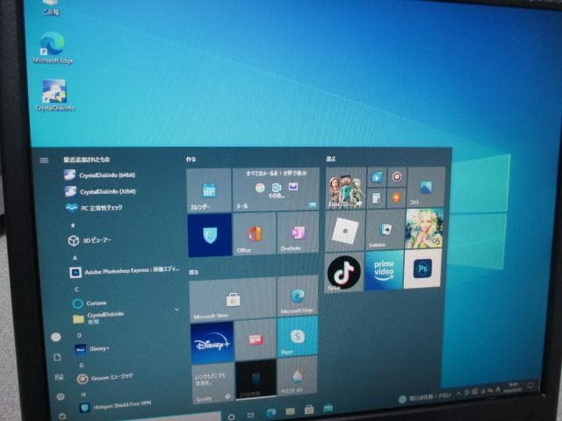Open Task View on the taskbar
This screenshot has height=421, width=562.
(250, 416)
